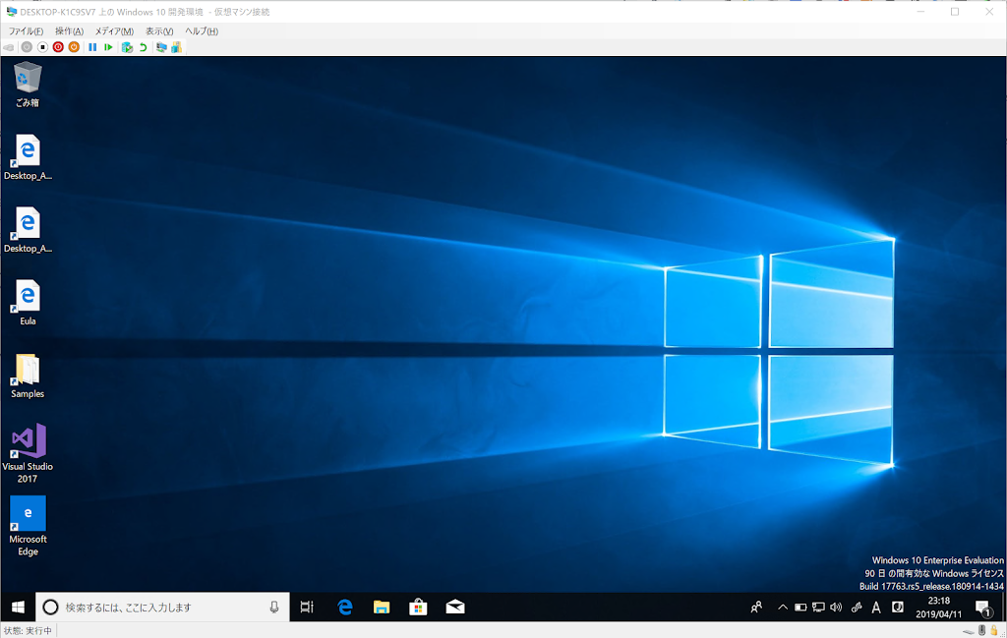Open the Windows Start menu
Image resolution: width=1007 pixels, height=638 pixels.
click(x=18, y=608)
